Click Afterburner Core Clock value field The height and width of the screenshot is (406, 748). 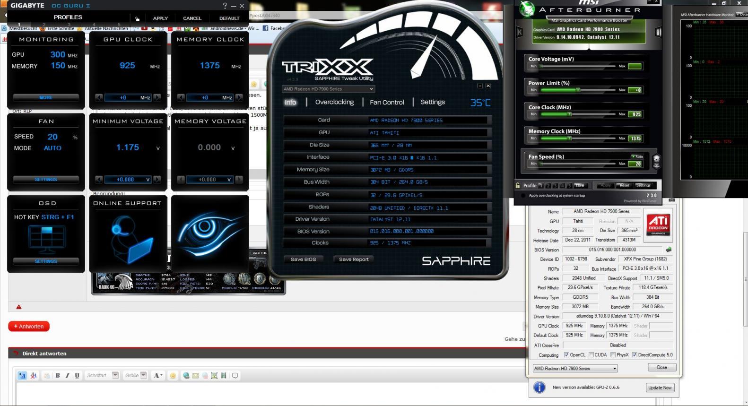[x=635, y=114]
